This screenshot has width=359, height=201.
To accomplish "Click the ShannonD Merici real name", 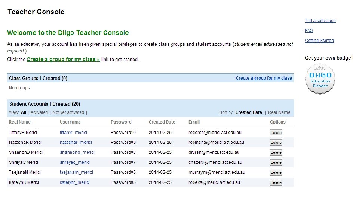I will [x=26, y=153].
